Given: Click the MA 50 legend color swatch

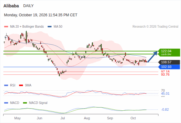Looking at the screenshot, I should click(x=50, y=27).
